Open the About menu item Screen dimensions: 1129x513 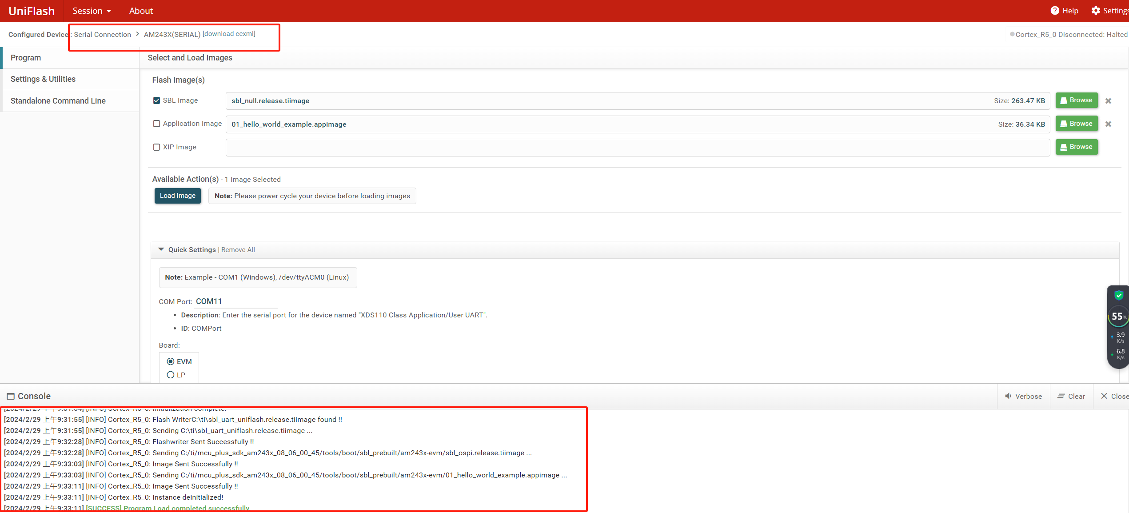pos(141,11)
